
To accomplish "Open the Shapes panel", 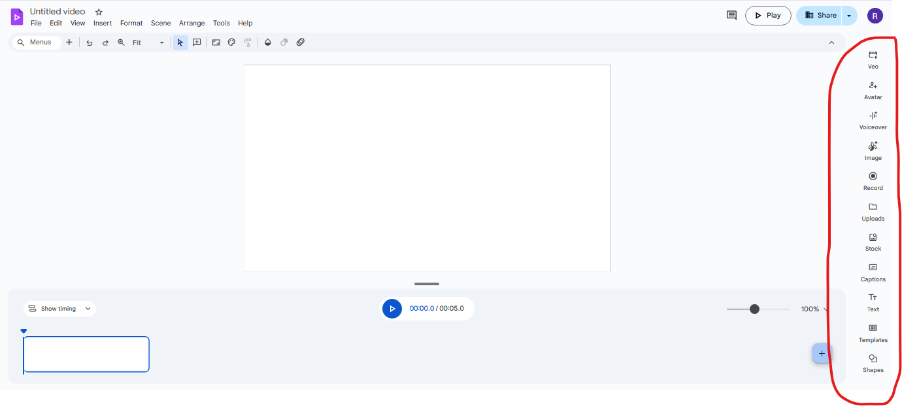I will coord(873,362).
